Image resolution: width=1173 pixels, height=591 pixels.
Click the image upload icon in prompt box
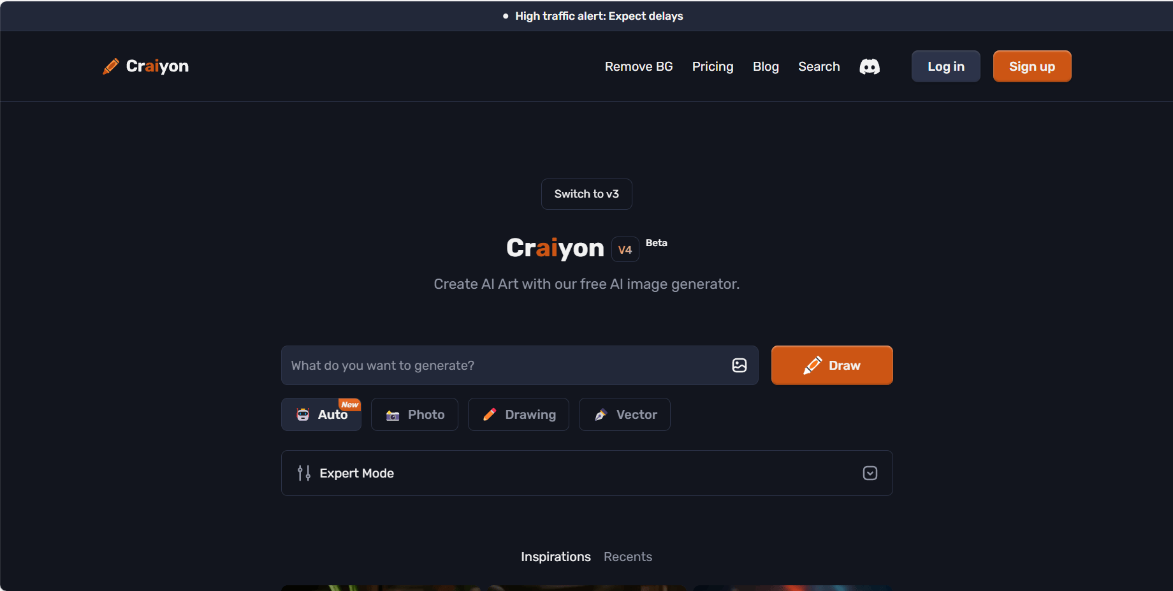[739, 365]
